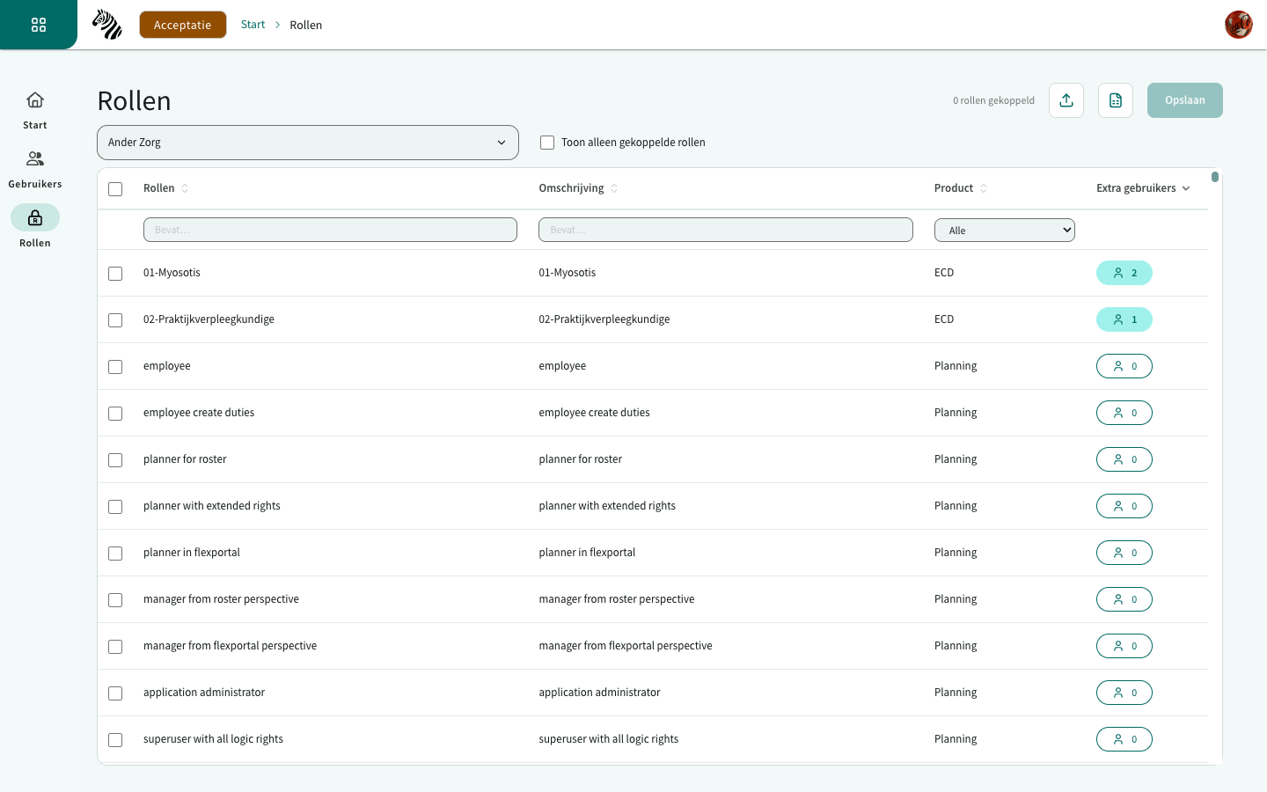Open the Ander Zorg organization dropdown

pyautogui.click(x=308, y=143)
